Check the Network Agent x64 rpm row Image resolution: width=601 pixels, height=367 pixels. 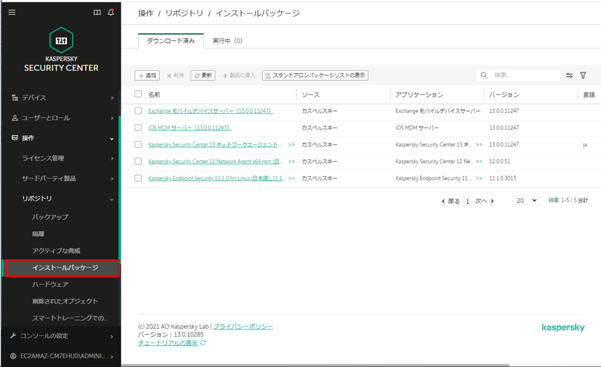(138, 162)
